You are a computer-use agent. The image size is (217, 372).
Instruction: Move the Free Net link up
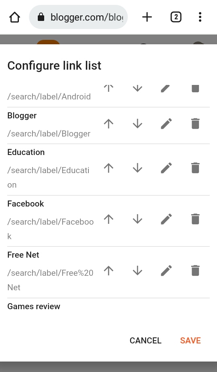108,271
